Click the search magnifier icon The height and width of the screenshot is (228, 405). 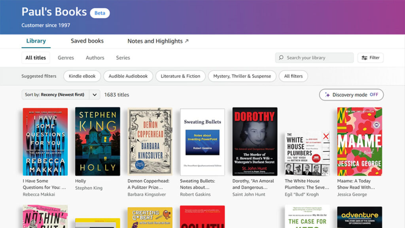click(x=281, y=58)
